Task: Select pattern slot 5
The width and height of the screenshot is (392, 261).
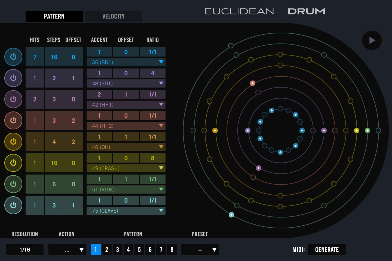Action: 139,249
